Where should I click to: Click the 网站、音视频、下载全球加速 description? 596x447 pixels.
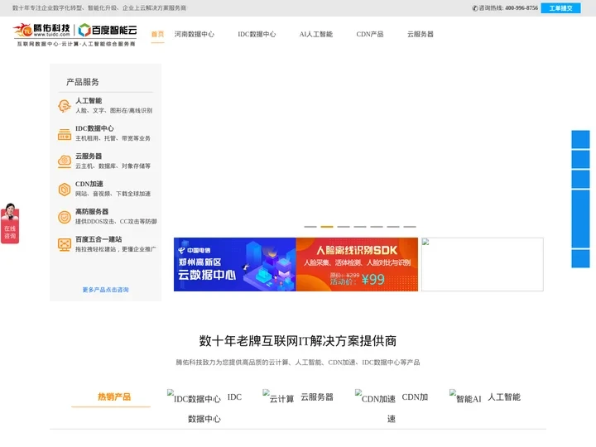coord(113,194)
